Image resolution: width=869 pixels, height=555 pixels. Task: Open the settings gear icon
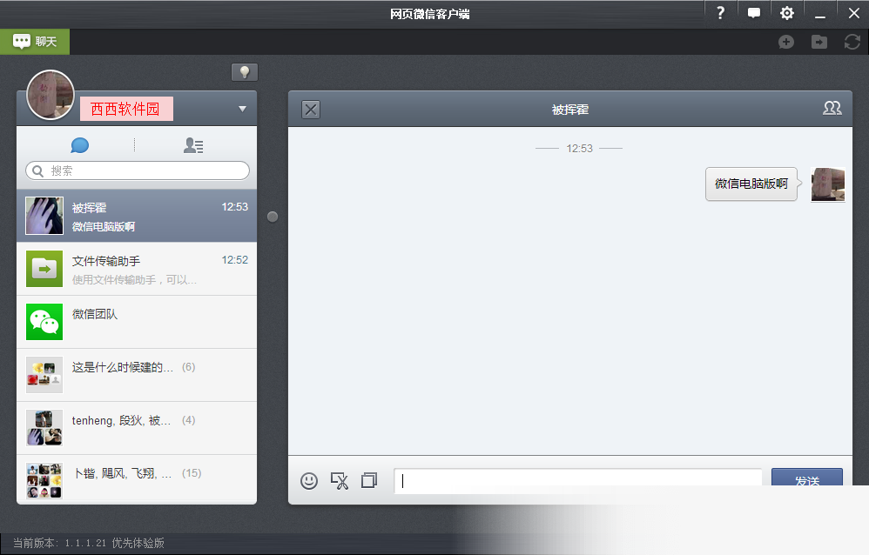[787, 13]
